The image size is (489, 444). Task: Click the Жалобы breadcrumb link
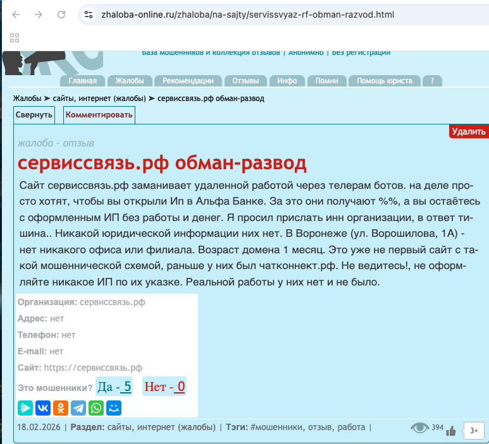(x=27, y=99)
